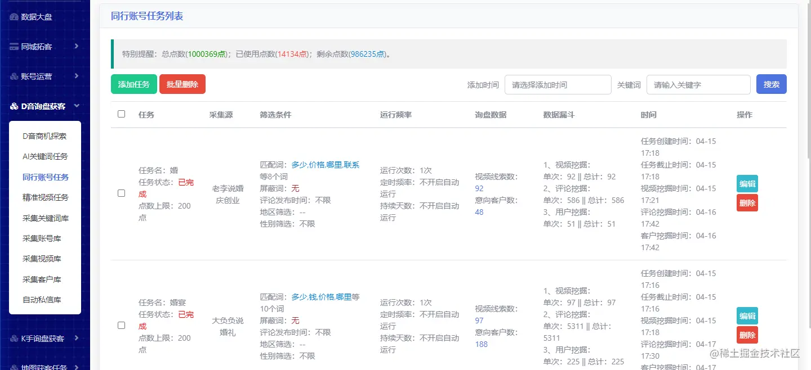
Task: Click the 任务名：婚宴 text
Action: pos(163,303)
